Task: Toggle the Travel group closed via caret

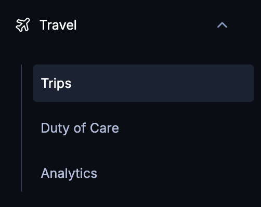Action: click(x=222, y=25)
